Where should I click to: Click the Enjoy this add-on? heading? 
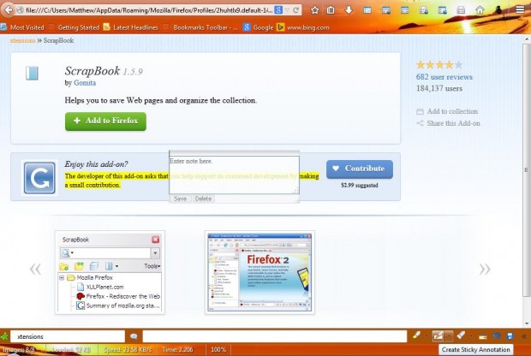[x=96, y=164]
